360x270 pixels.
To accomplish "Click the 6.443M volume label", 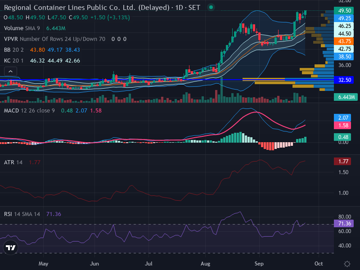I will pyautogui.click(x=345, y=97).
